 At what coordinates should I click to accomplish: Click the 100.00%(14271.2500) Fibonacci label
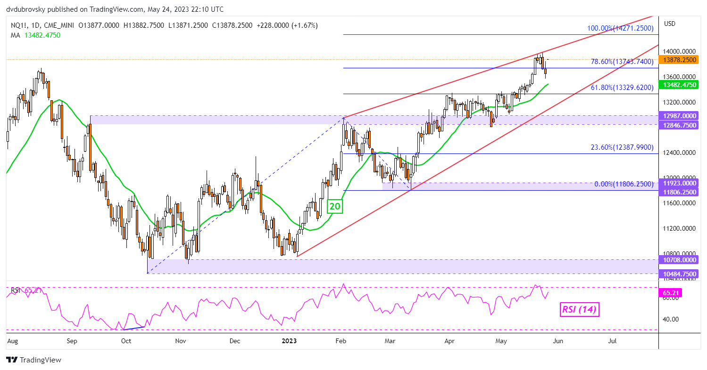point(620,28)
